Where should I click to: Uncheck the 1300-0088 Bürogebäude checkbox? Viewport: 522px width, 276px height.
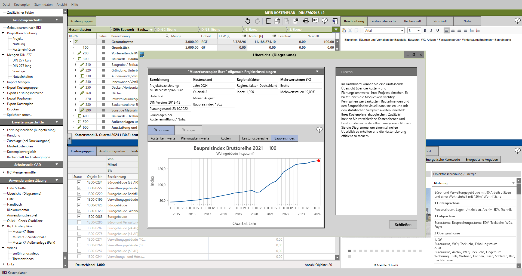point(79,216)
